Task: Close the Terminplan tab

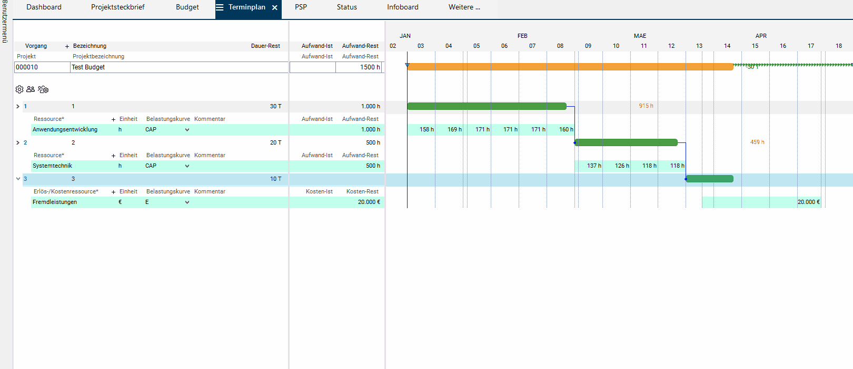Action: (275, 7)
